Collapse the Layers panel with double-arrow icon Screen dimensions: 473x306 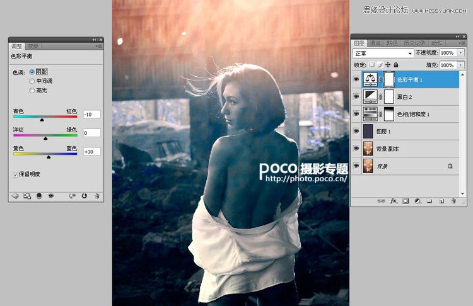(x=458, y=37)
